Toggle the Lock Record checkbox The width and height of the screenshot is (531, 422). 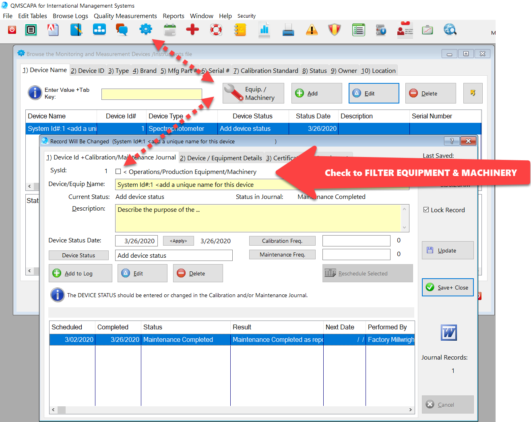(426, 210)
